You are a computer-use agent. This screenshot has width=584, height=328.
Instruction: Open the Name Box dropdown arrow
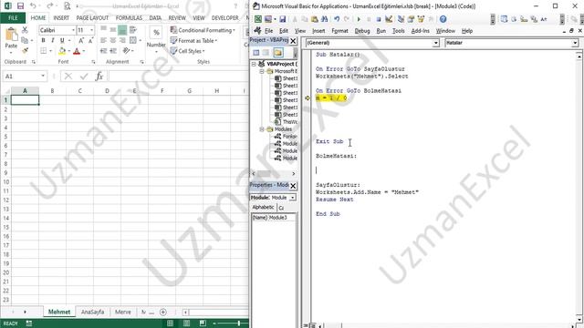tap(43, 76)
